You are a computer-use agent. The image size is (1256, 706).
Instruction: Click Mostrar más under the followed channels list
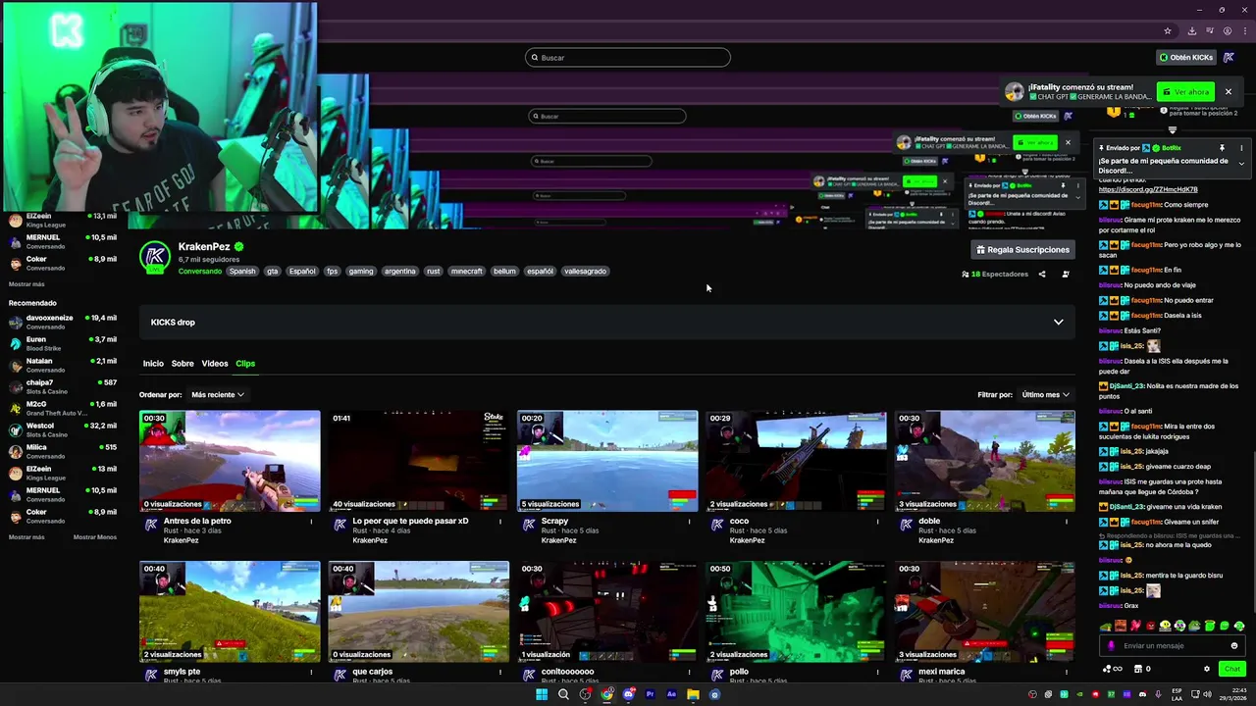(26, 284)
